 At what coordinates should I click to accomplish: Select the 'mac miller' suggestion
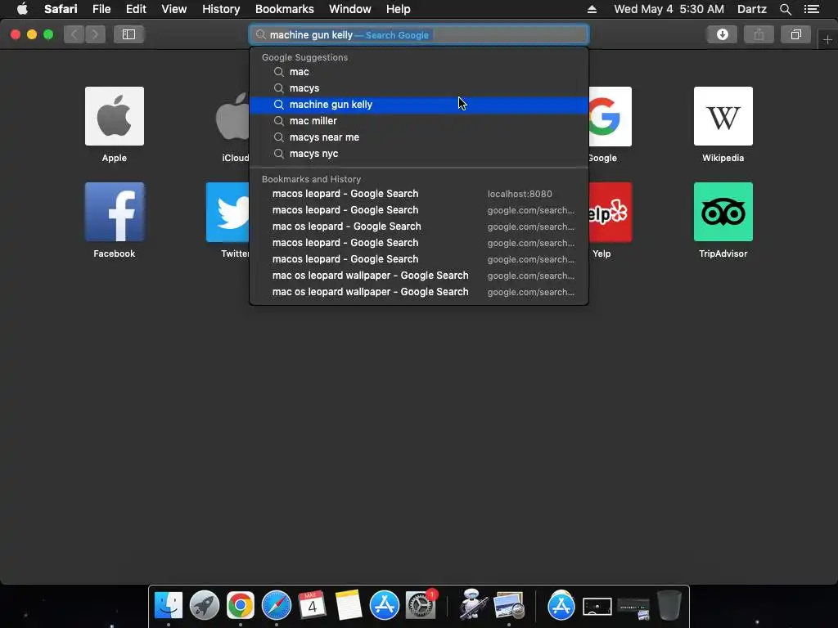tap(419, 121)
